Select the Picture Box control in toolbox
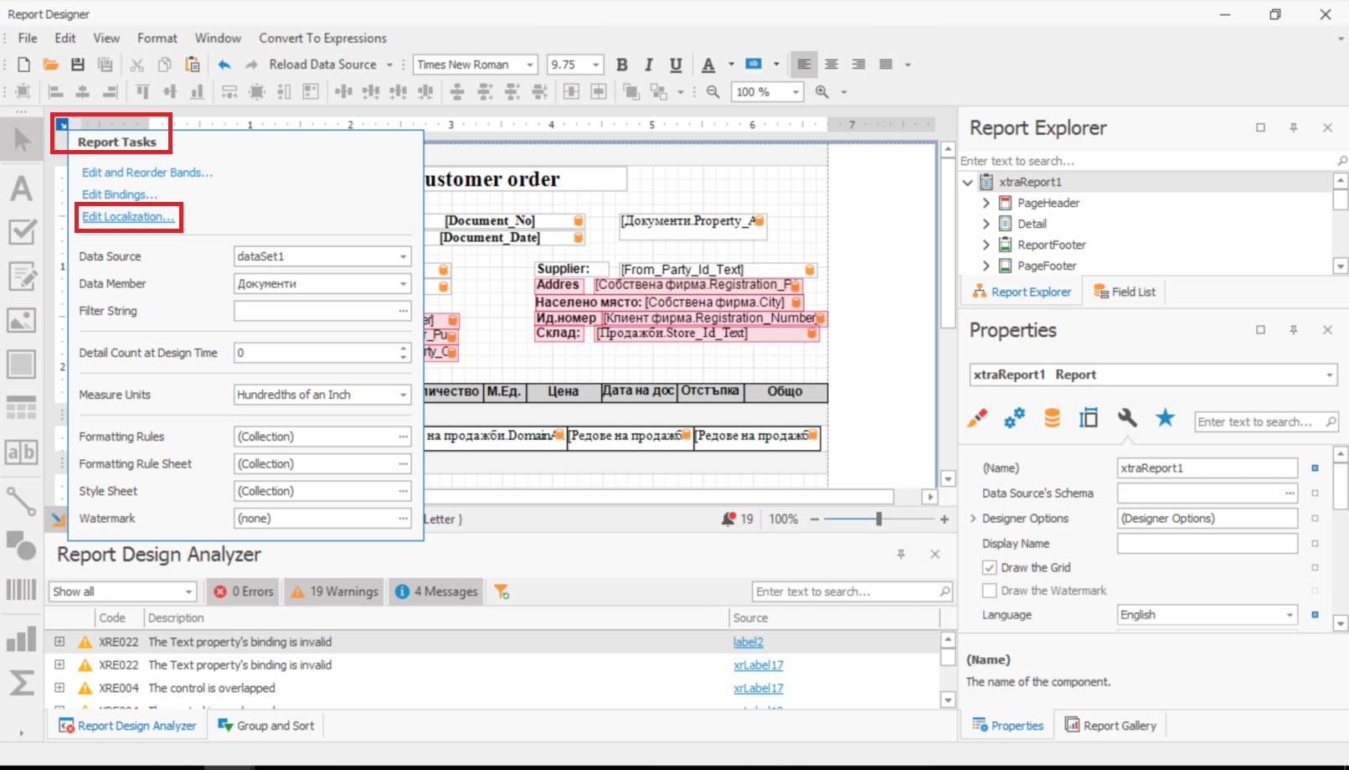 (22, 320)
